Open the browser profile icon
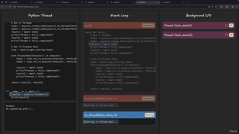This screenshot has height=134, width=239. click(233, 7)
